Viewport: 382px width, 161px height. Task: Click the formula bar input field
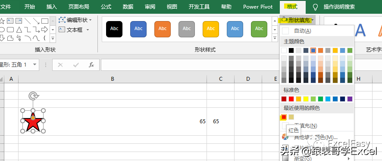pyautogui.click(x=190, y=65)
